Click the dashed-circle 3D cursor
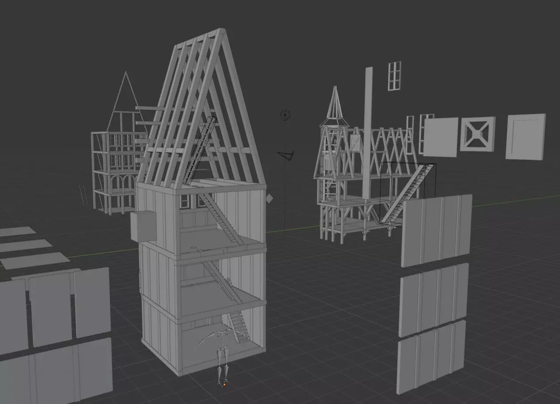The width and height of the screenshot is (560, 404). [286, 115]
